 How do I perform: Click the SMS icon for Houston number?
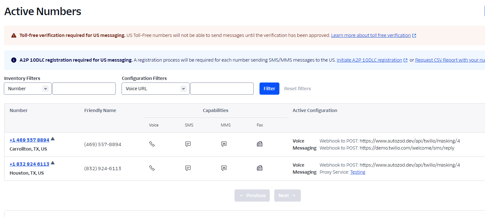coord(188,168)
